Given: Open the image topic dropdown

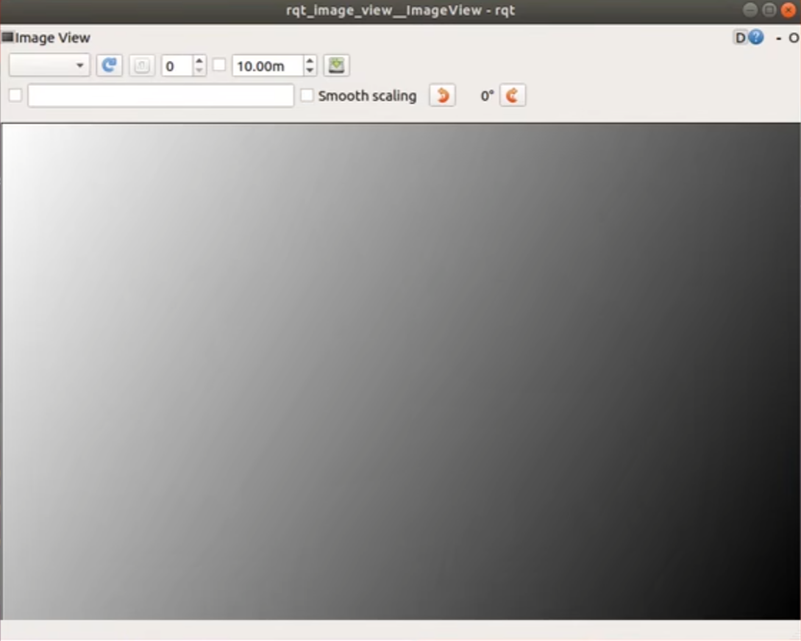Looking at the screenshot, I should [49, 65].
